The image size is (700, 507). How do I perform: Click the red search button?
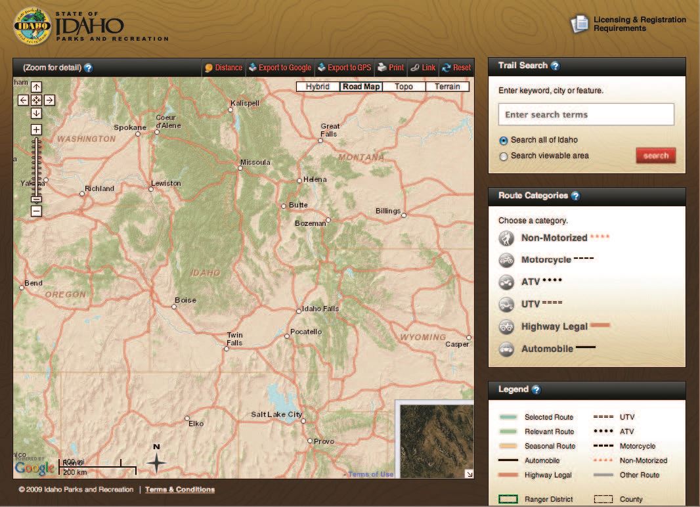pos(656,156)
